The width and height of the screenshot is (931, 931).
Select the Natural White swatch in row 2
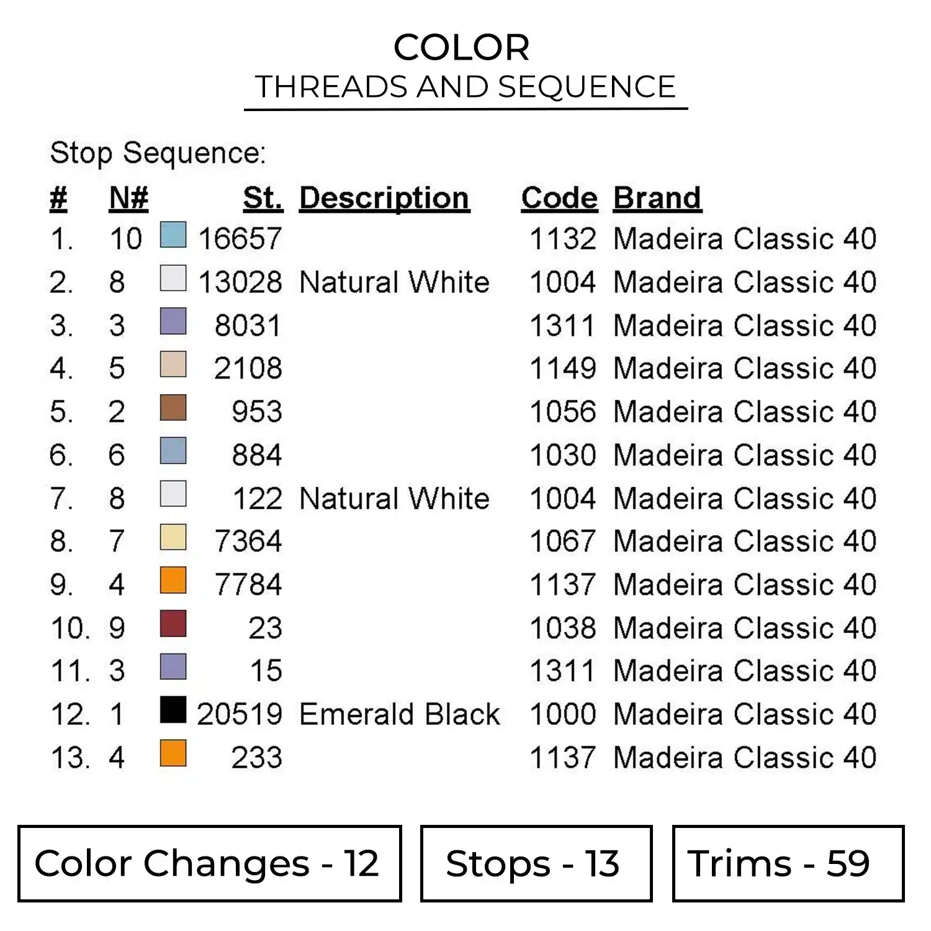click(x=173, y=279)
